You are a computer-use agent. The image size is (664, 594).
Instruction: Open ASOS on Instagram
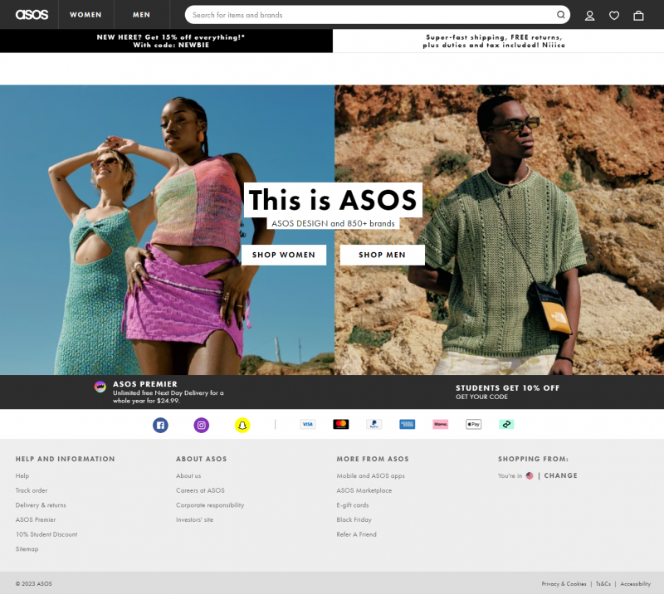201,425
